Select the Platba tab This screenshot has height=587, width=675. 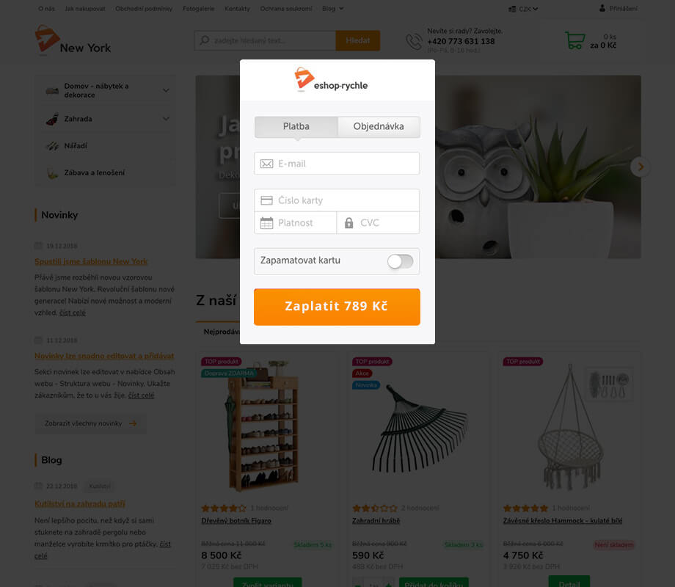(296, 127)
